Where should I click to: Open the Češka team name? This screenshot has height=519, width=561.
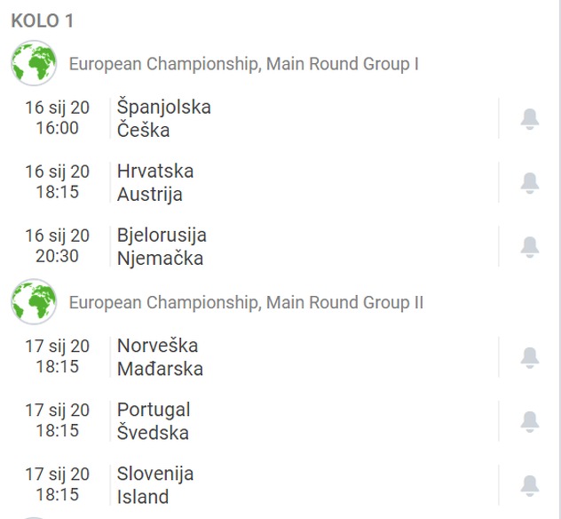point(143,130)
